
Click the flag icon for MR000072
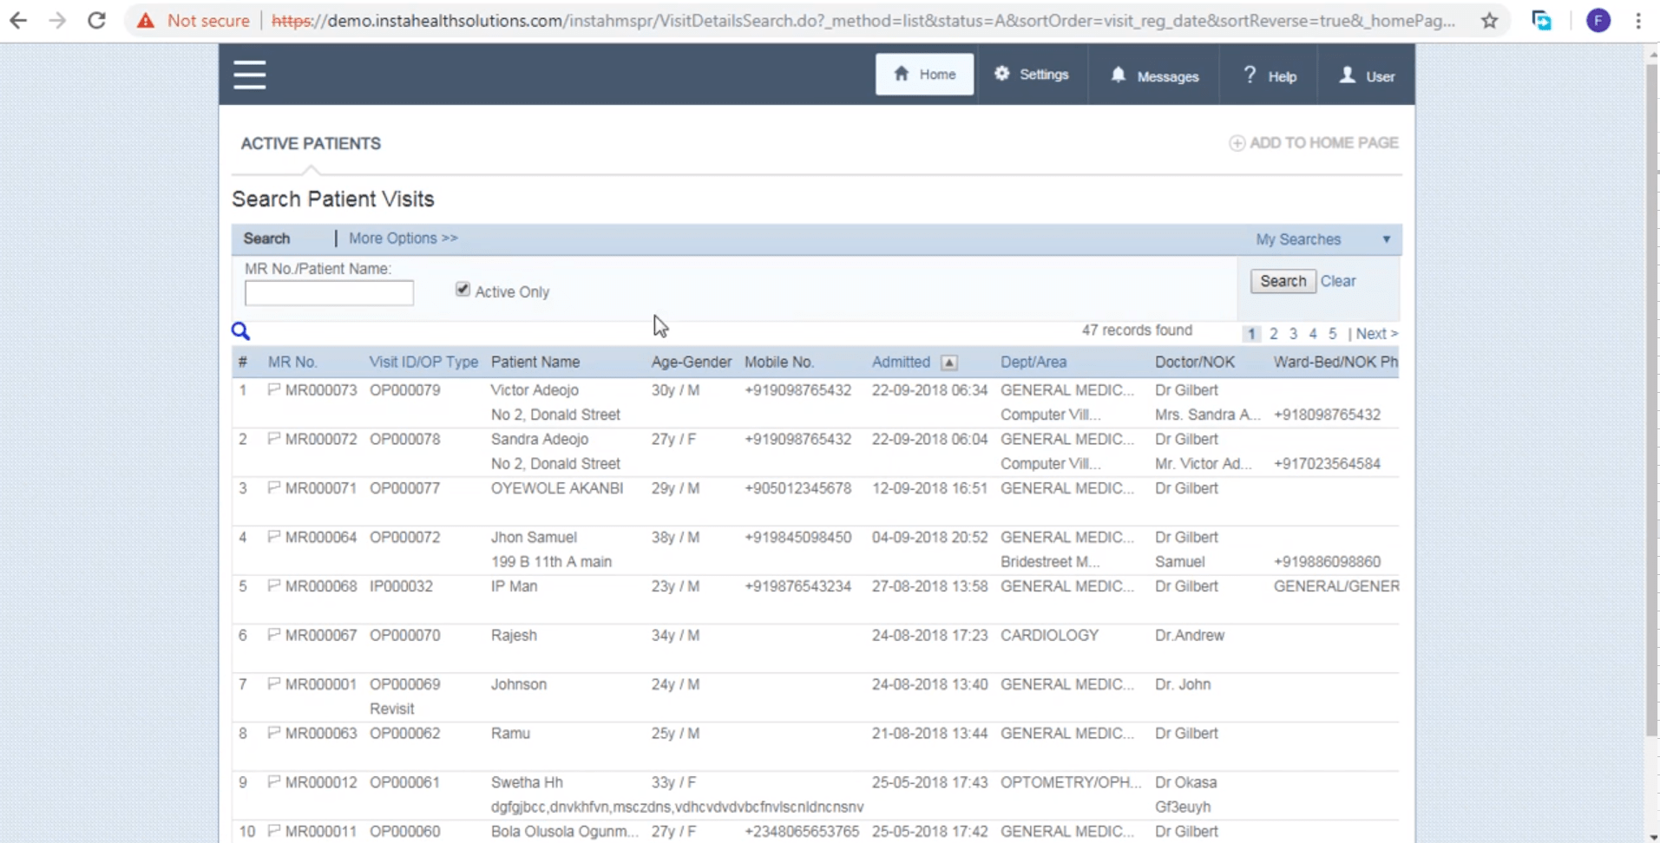coord(274,439)
